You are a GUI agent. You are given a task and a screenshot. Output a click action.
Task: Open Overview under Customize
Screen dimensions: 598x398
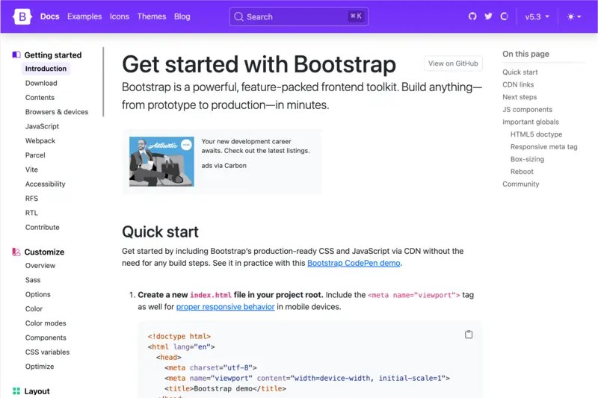(x=40, y=266)
